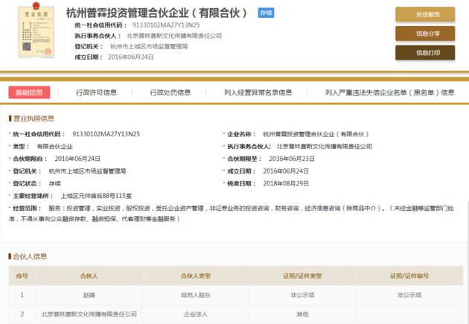This screenshot has height=324, width=469.
Task: Select the 基础信息 tab
Action: click(29, 92)
